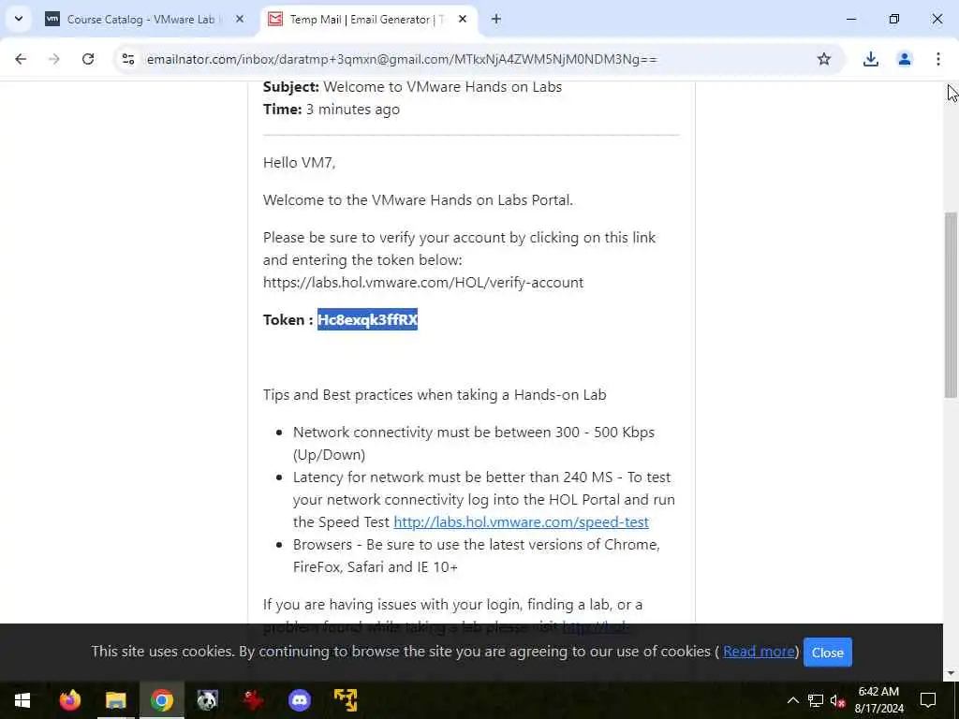Reload the emailnator page
Screen dimensions: 959x719
click(88, 59)
